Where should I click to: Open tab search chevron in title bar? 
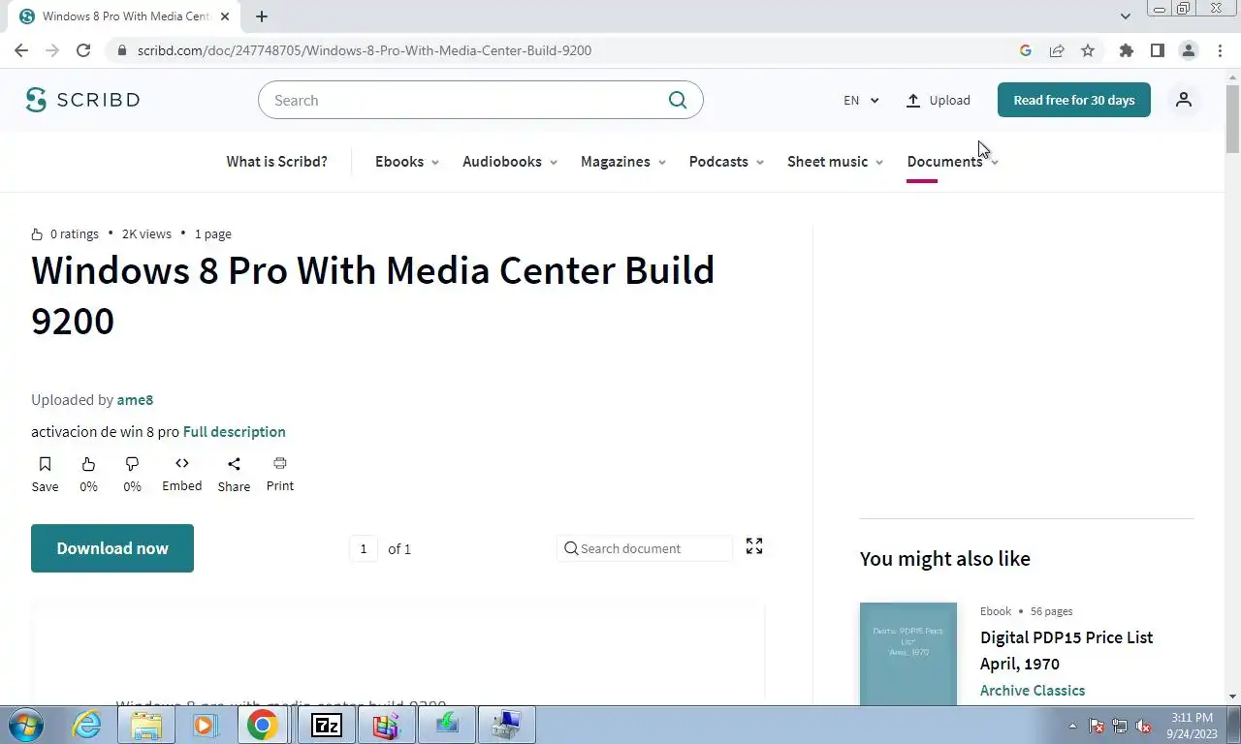1125,16
